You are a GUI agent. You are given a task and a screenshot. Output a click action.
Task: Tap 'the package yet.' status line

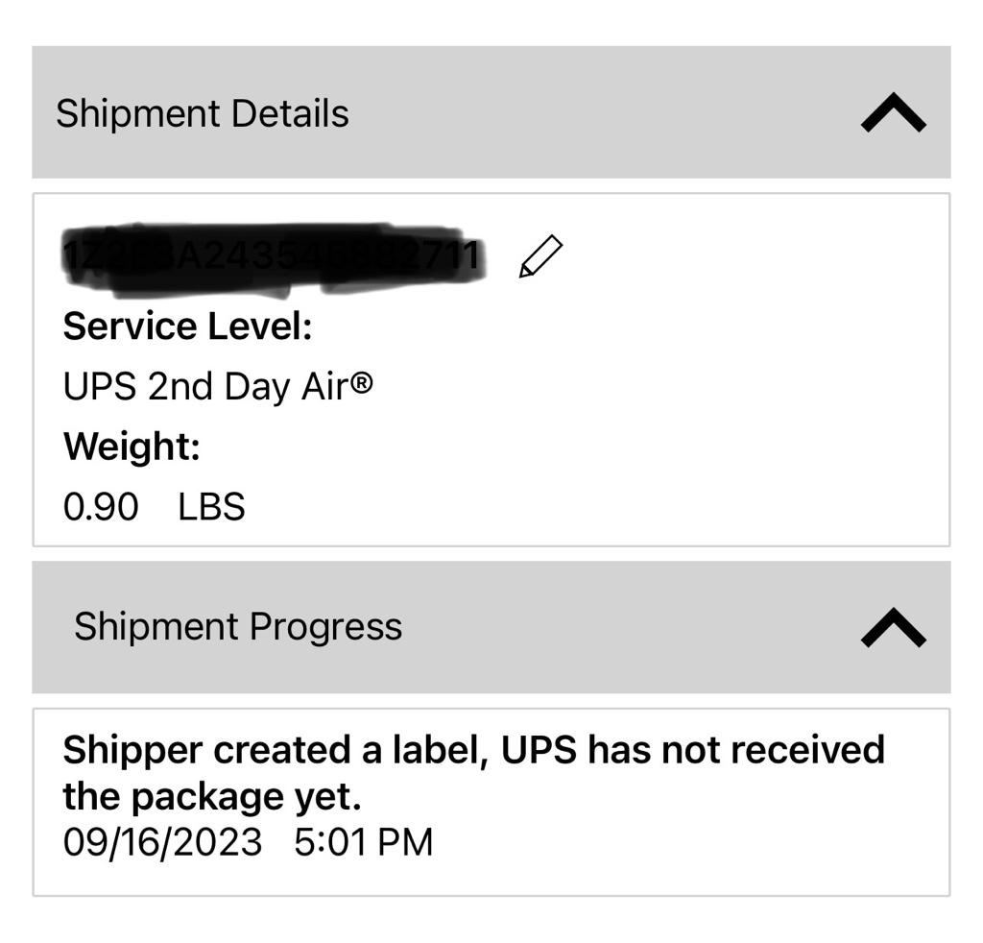[x=211, y=796]
